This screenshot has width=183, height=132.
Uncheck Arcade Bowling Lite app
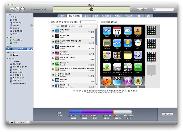(x=53, y=47)
